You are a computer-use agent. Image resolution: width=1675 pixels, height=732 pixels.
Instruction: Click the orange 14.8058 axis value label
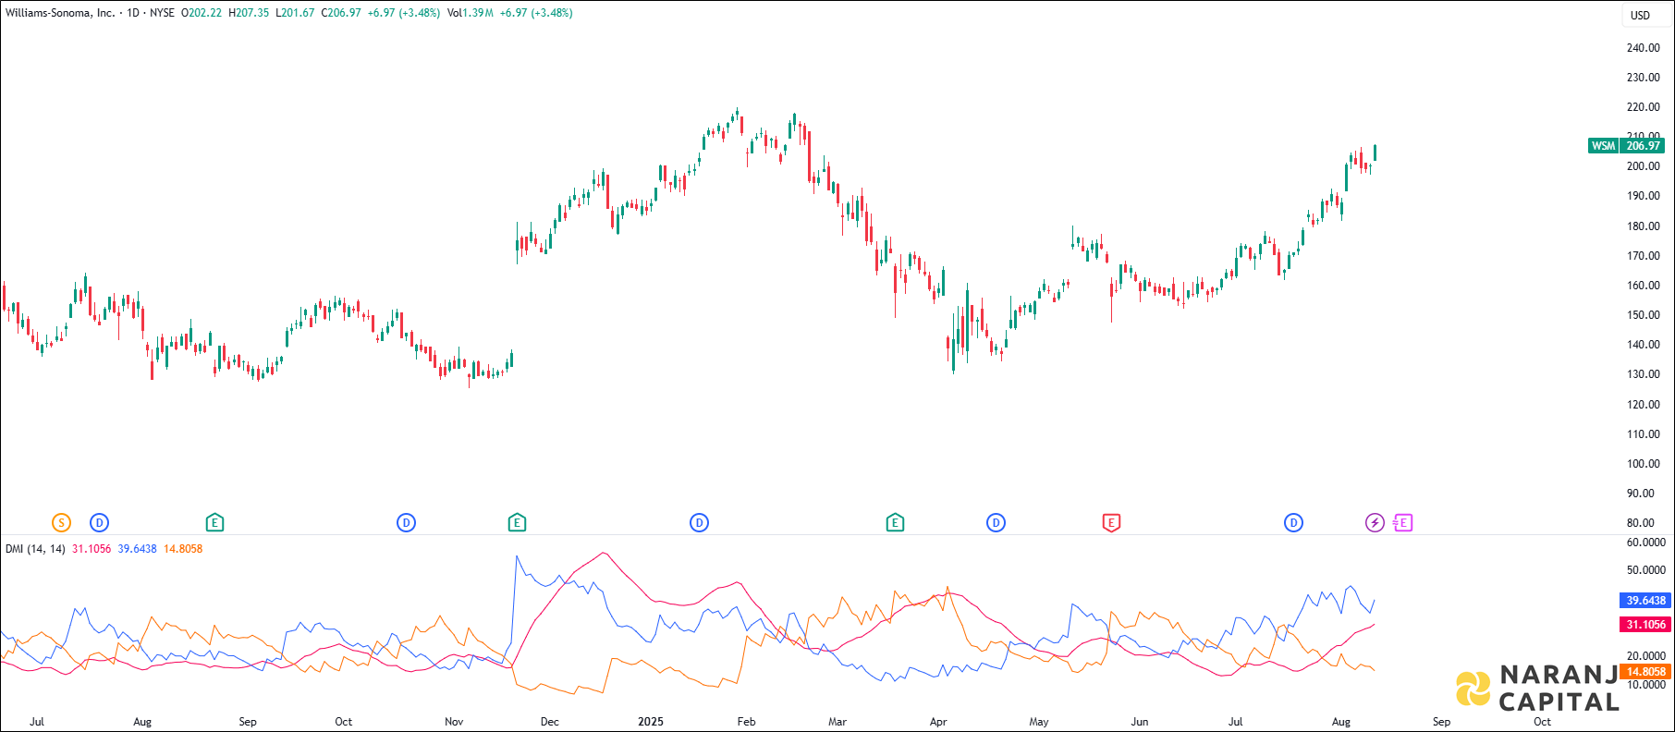click(1646, 672)
